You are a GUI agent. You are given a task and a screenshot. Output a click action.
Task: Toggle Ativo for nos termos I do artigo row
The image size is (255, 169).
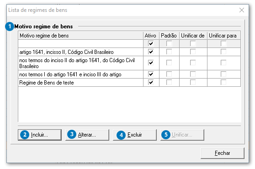(x=151, y=74)
